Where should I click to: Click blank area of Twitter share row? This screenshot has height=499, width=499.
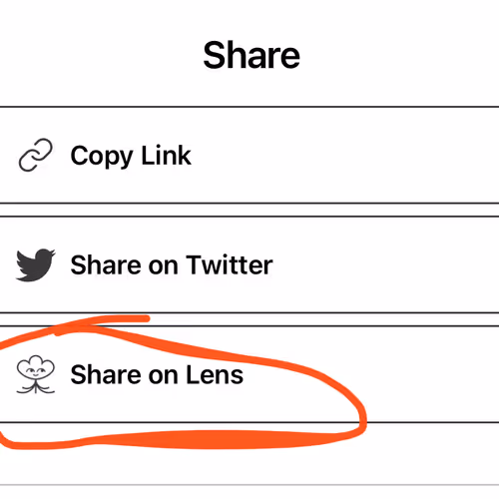(386, 264)
